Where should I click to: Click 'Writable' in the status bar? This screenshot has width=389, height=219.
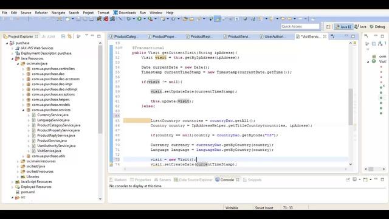coord(232,208)
